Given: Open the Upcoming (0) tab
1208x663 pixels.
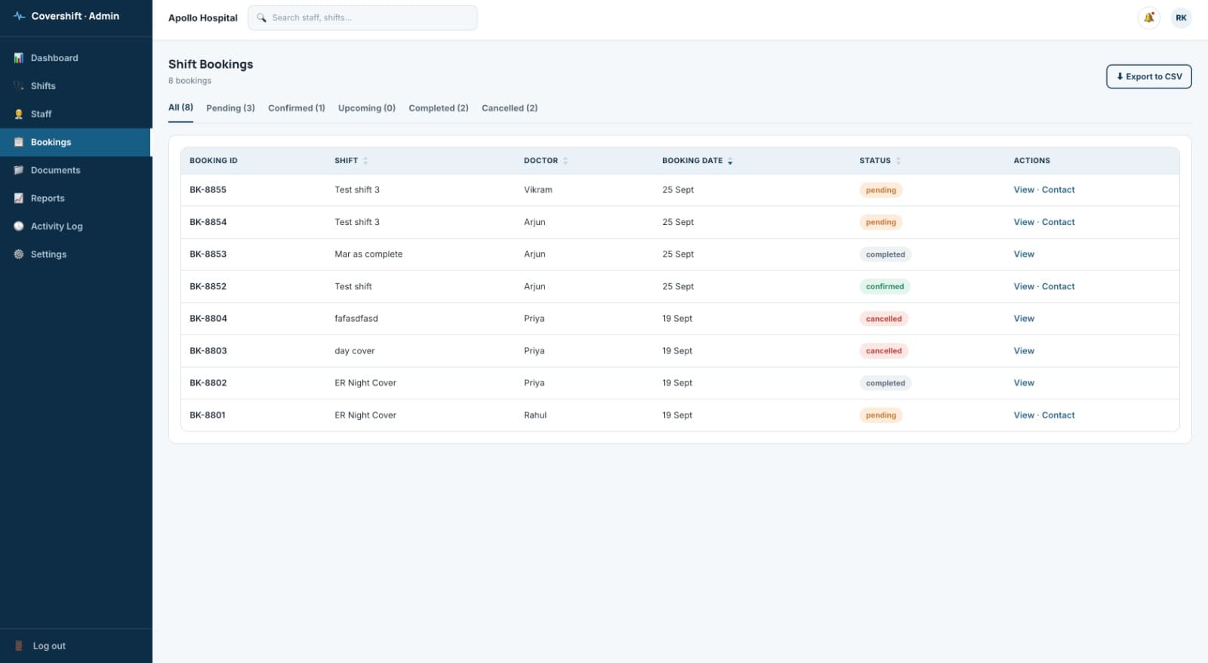Looking at the screenshot, I should click(x=367, y=108).
